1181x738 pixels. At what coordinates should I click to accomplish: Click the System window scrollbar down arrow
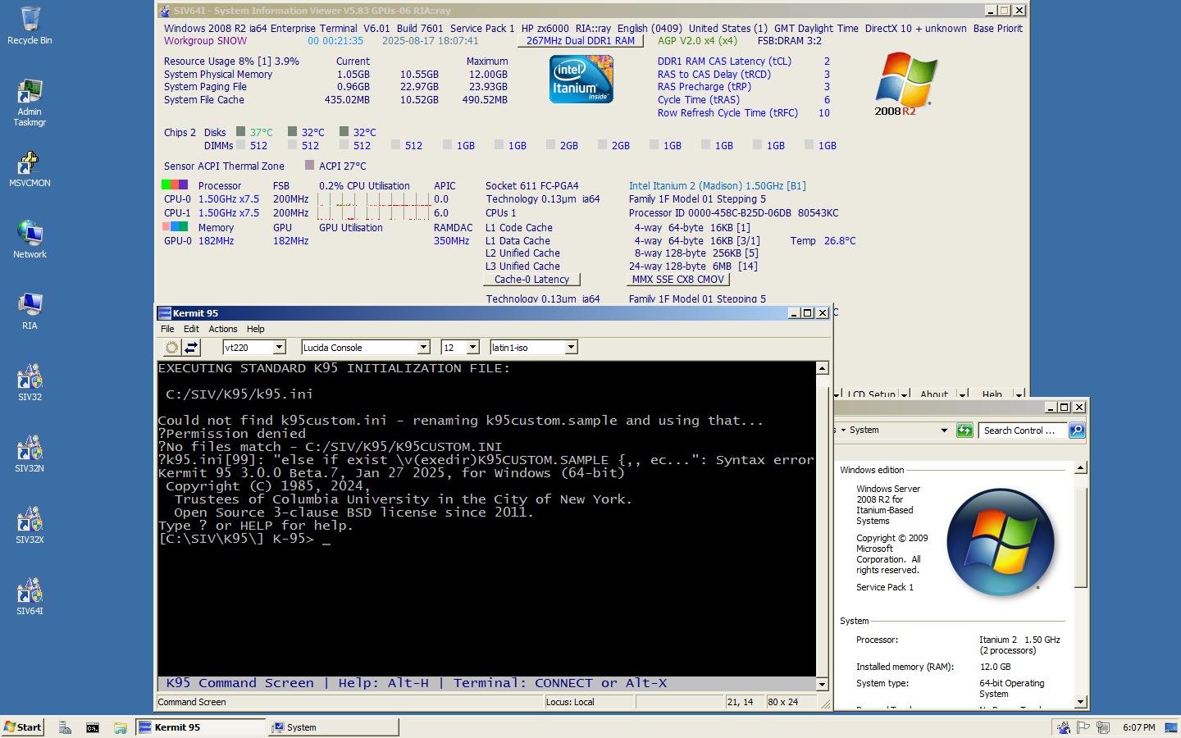point(1081,702)
